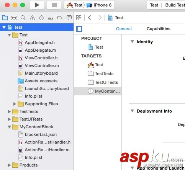This screenshot has height=170, width=185.
Task: Switch to the General tab
Action: (124, 29)
